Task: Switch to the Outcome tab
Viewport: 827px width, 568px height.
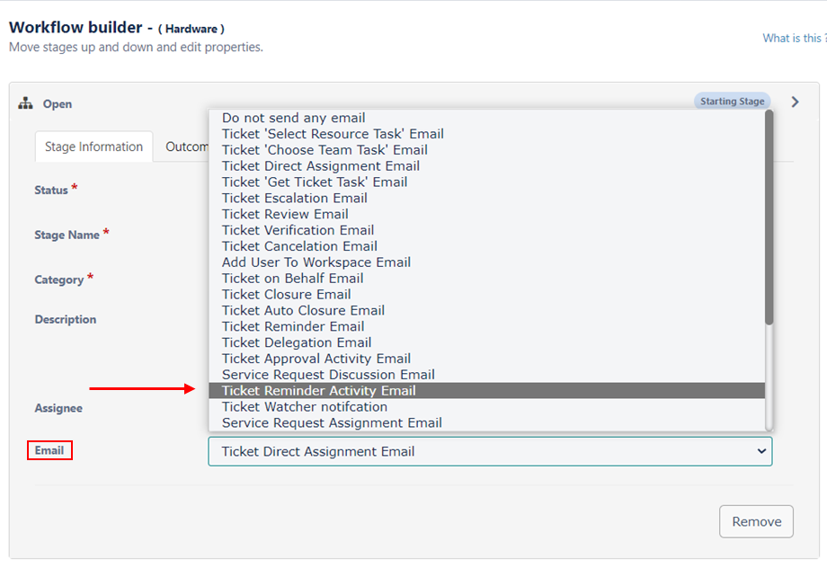Action: coord(187,146)
